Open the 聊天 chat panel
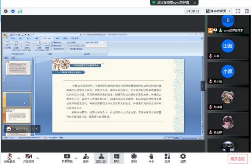This screenshot has height=164, width=251. click(117, 158)
